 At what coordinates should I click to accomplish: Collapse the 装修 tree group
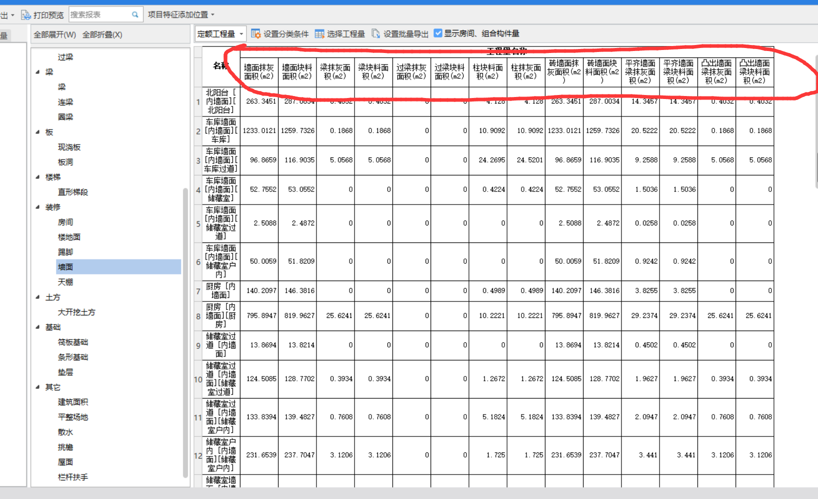[x=38, y=207]
